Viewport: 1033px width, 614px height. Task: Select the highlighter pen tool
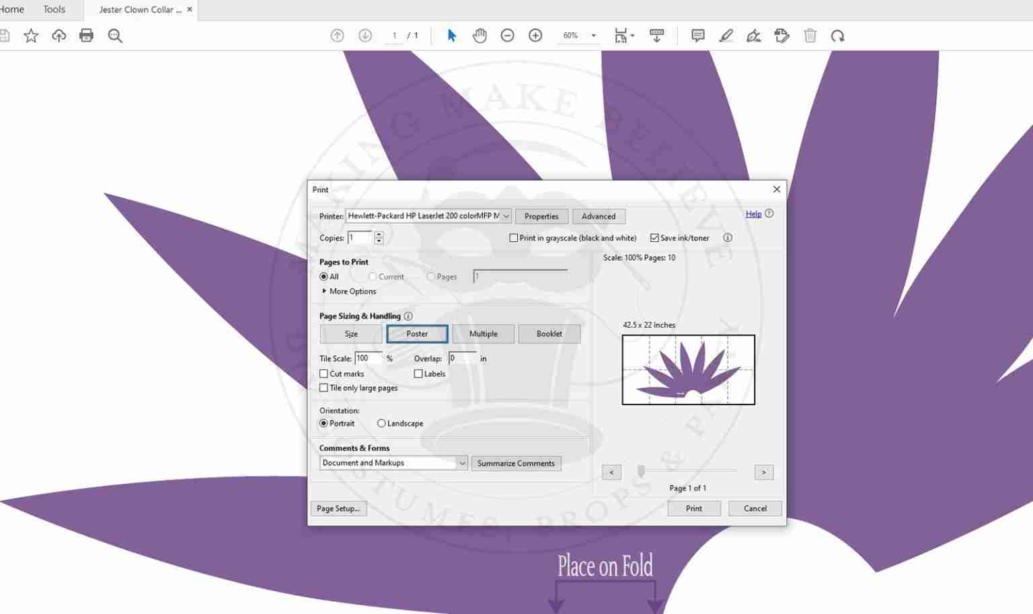(x=726, y=36)
